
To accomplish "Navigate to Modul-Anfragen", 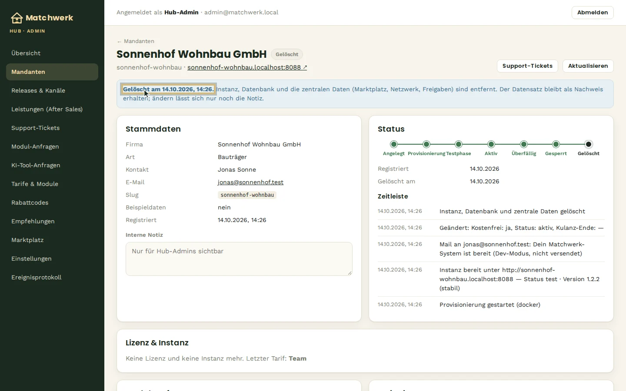I will (52, 146).
